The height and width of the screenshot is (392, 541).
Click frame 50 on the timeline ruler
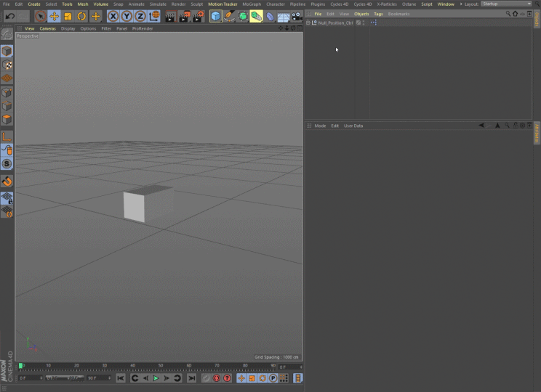point(161,365)
